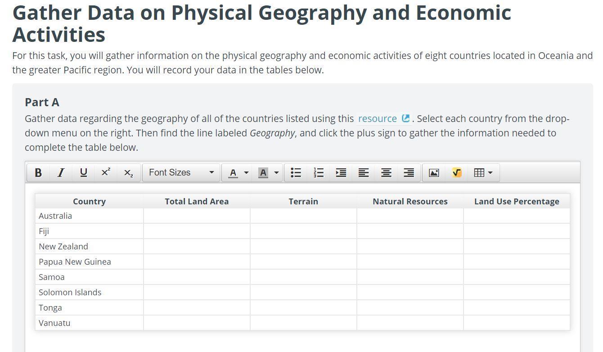Open the Font Sizes dropdown
The width and height of the screenshot is (603, 352).
[181, 173]
